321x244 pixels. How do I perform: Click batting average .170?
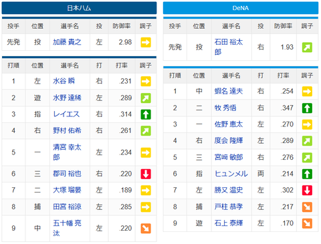pos(287,223)
